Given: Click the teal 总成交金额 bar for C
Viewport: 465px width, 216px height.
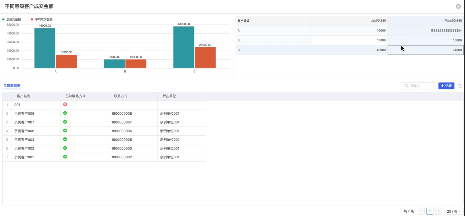Looking at the screenshot, I should [x=184, y=47].
